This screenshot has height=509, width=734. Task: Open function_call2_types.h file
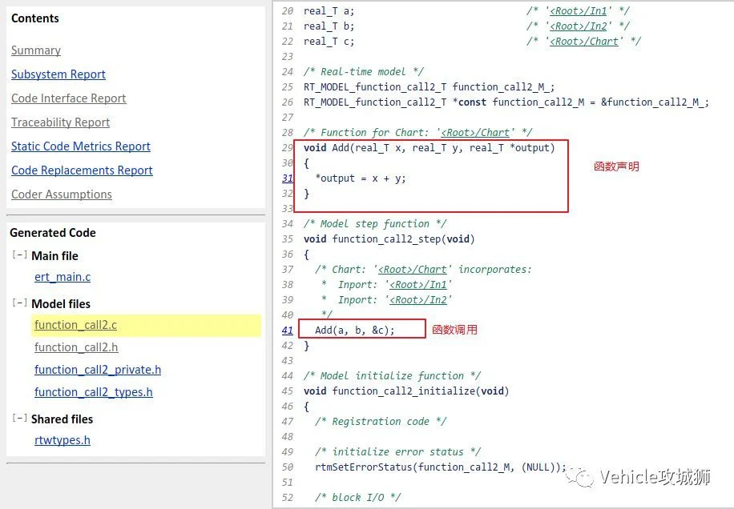tap(94, 392)
